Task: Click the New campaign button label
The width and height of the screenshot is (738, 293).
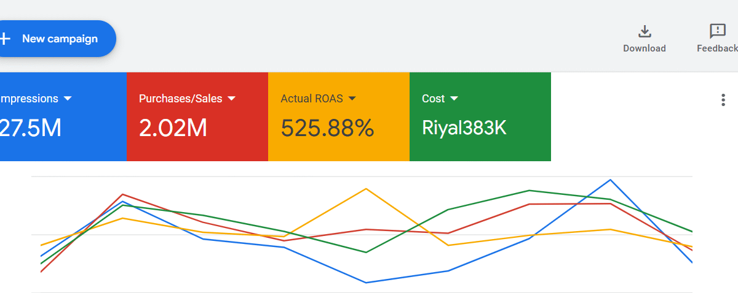Action: click(60, 39)
